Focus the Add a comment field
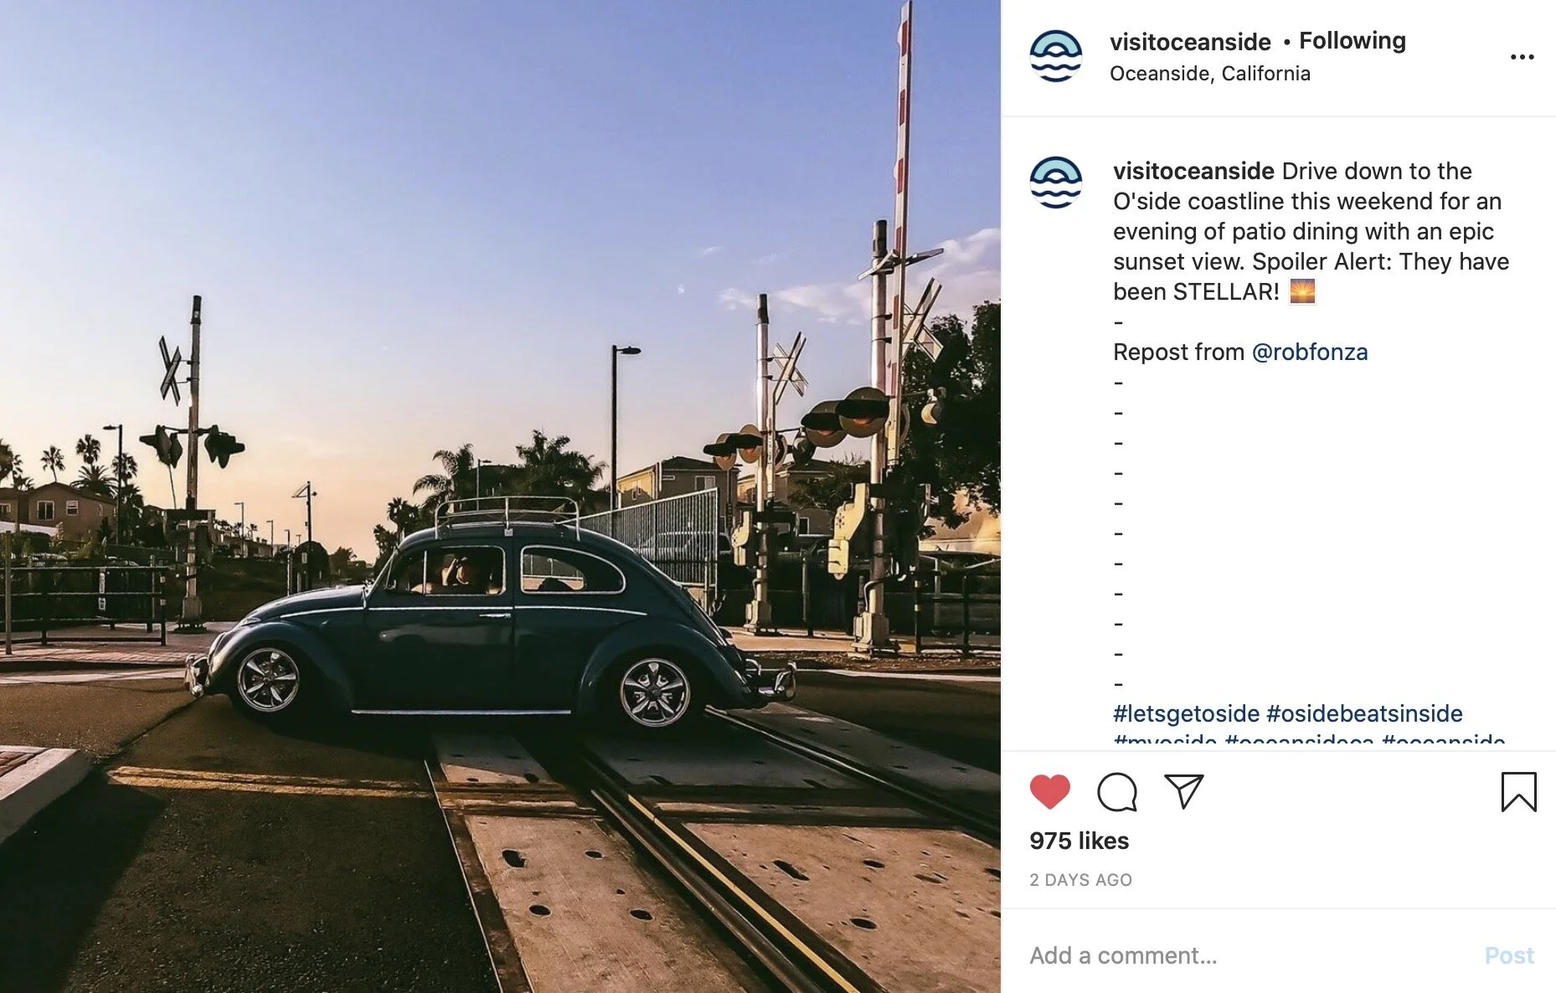 pyautogui.click(x=1248, y=955)
